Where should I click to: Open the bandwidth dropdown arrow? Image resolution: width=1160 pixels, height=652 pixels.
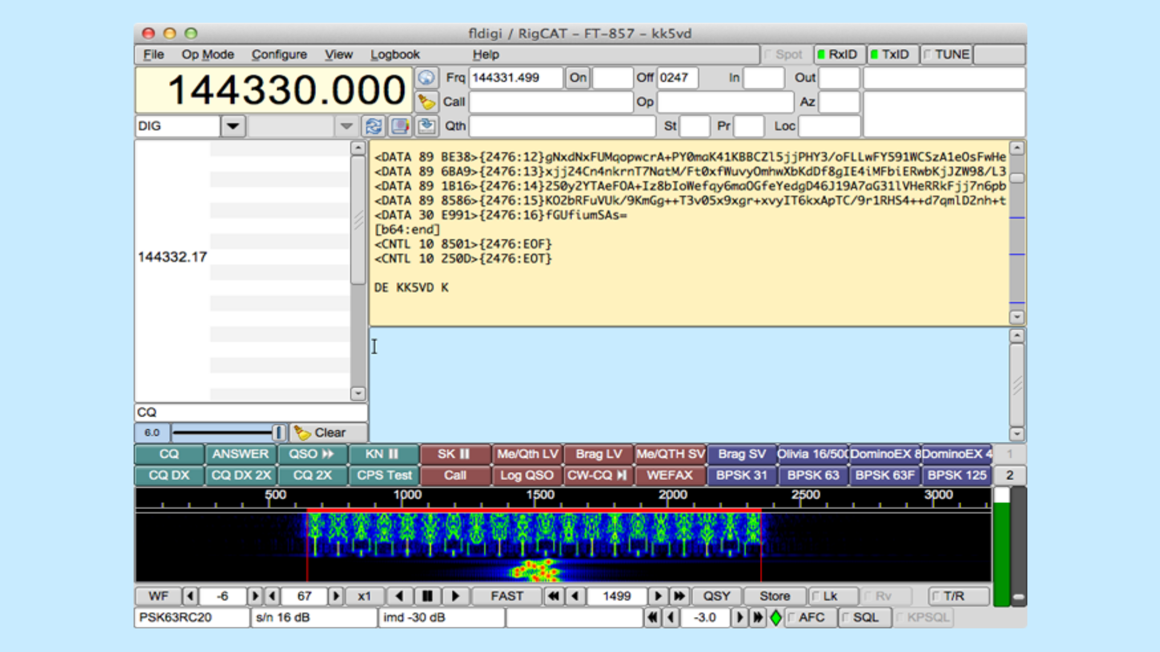(346, 126)
